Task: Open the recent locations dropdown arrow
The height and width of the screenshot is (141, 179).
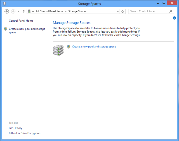Action: click(x=19, y=11)
